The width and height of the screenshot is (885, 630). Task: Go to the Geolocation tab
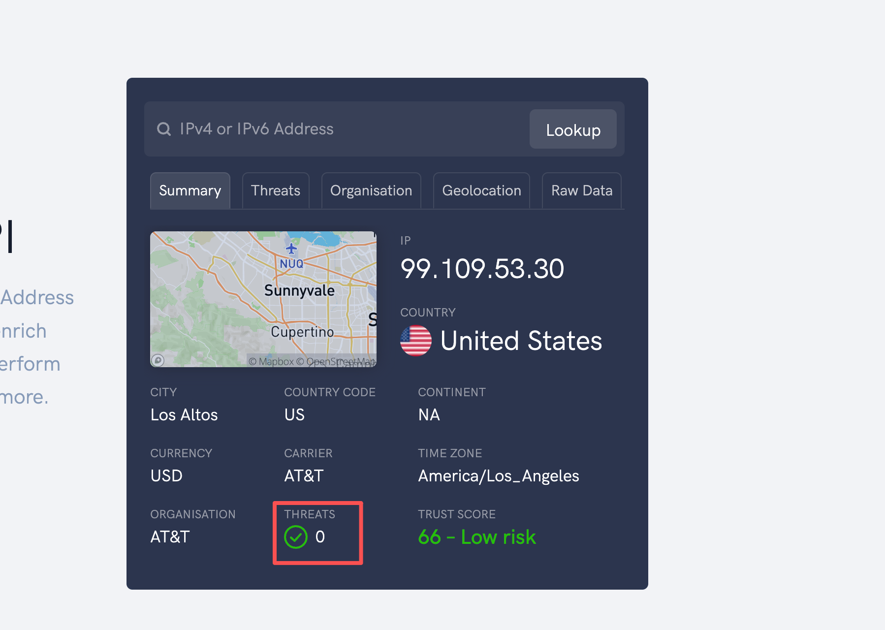pos(481,191)
